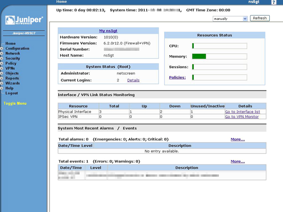Click the Unused/Inactive column header
Viewport: 283px width, 212px height.
[208, 106]
